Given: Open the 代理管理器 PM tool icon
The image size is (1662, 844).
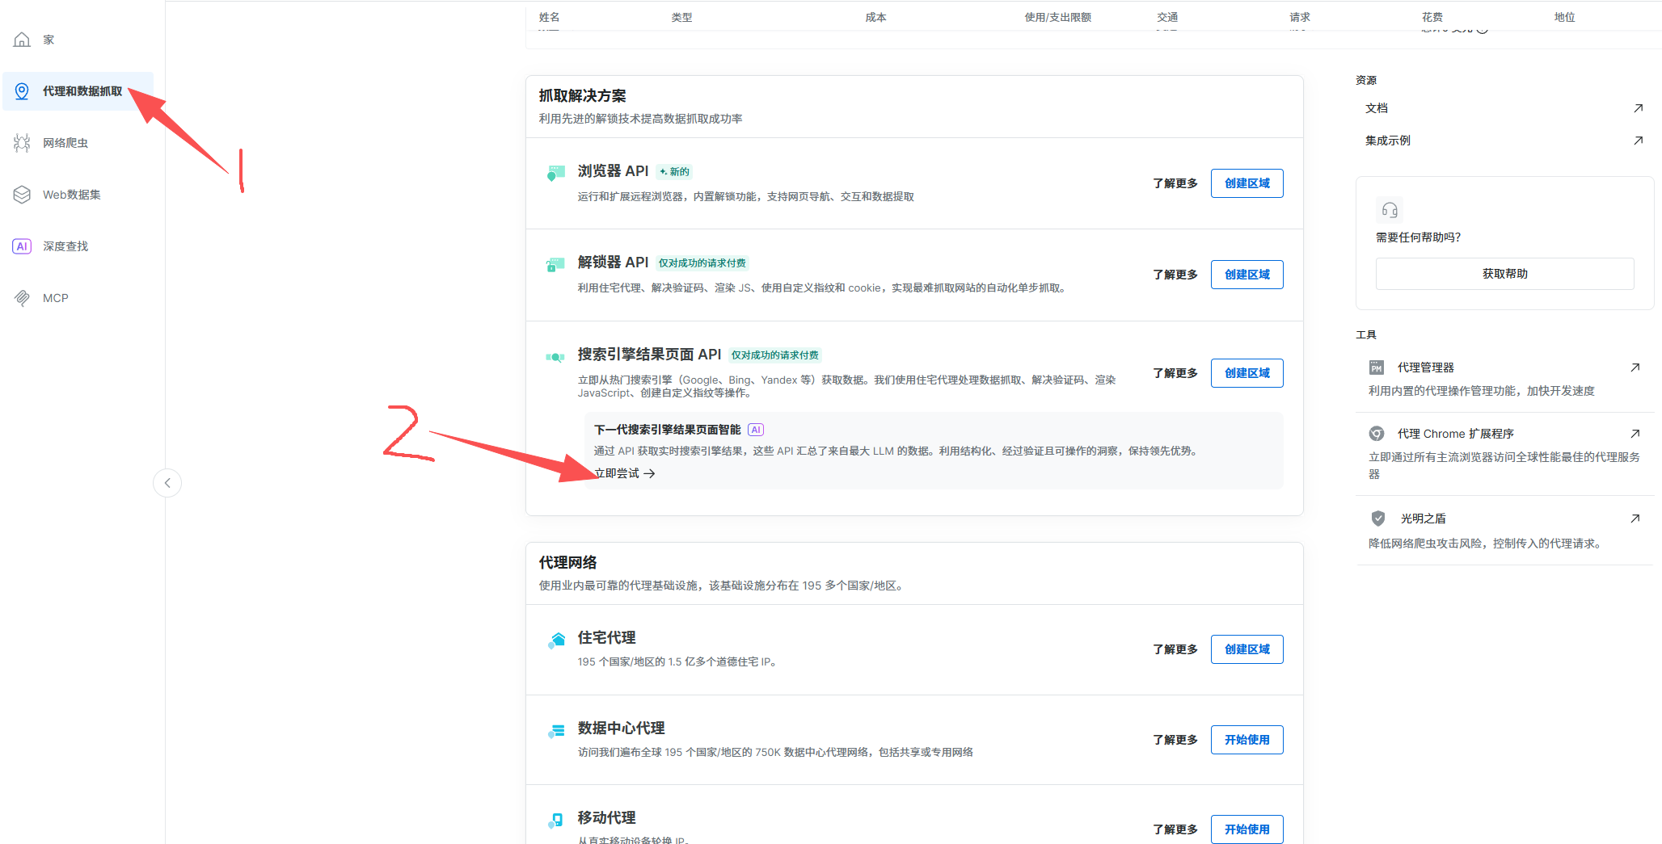Looking at the screenshot, I should [1377, 367].
